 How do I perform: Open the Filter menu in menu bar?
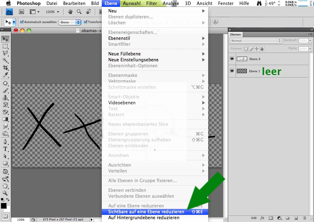(151, 3)
